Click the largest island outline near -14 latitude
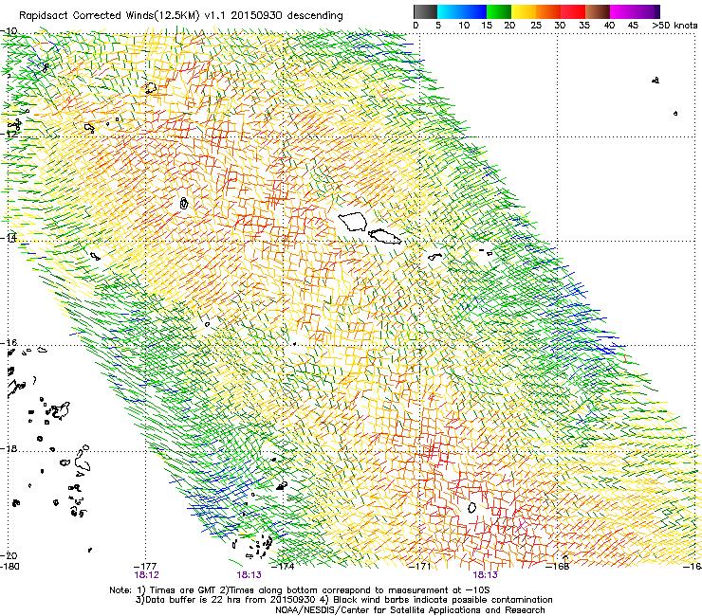Image resolution: width=702 pixels, height=616 pixels. [353, 222]
